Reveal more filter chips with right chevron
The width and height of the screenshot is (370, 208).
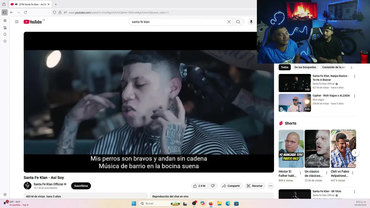point(351,67)
